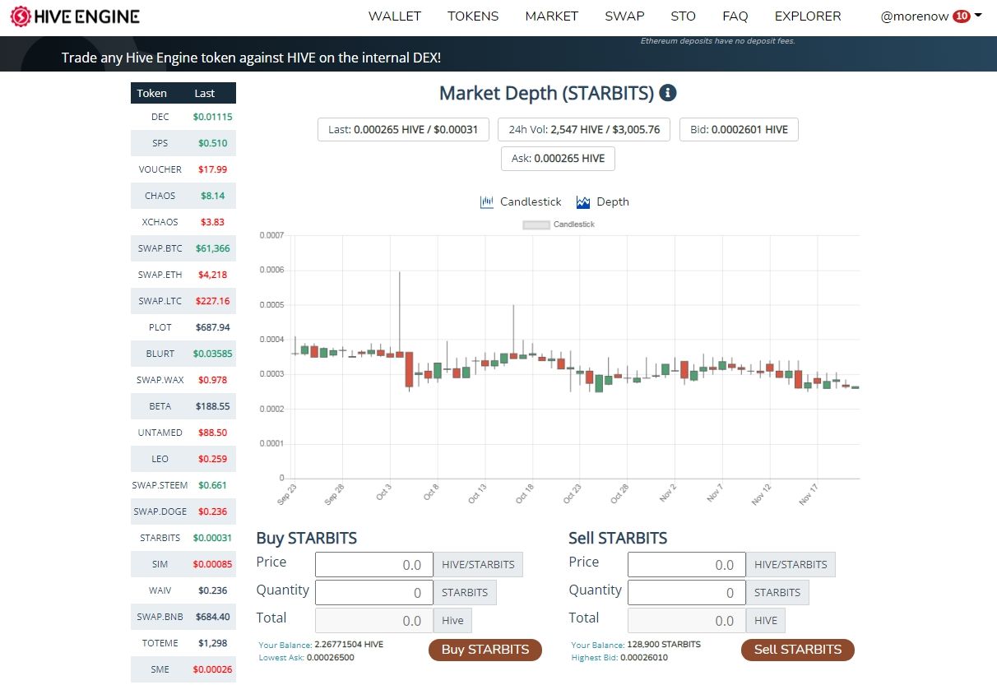997x685 pixels.
Task: Click the Last column header
Action: point(205,93)
